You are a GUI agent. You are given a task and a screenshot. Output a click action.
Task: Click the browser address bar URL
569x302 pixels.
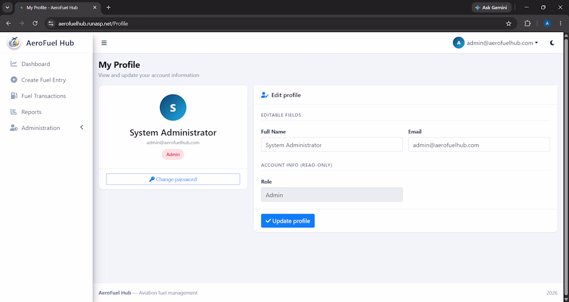pos(93,24)
